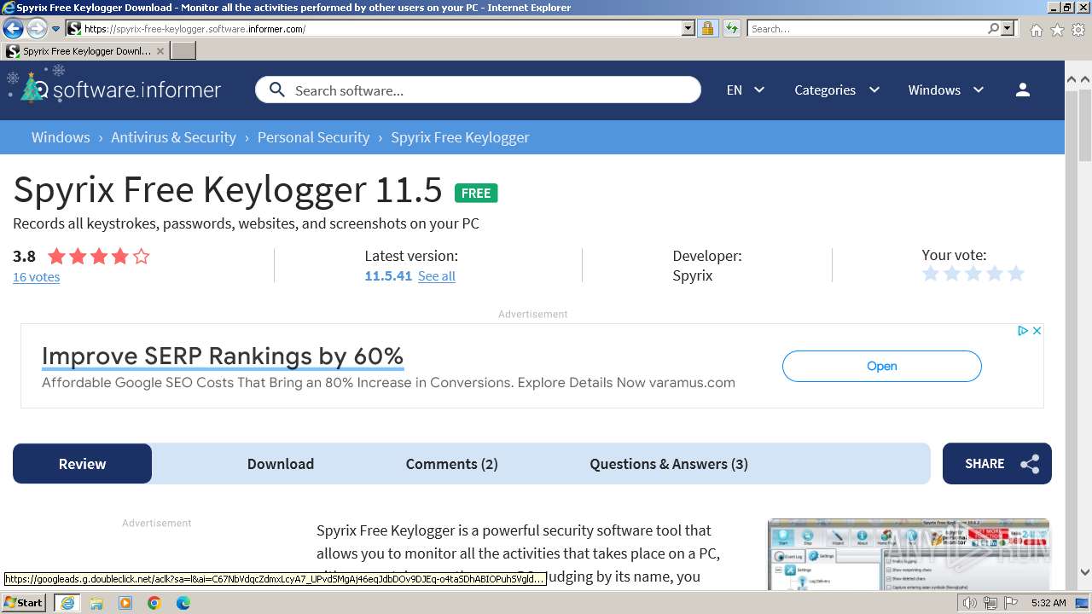Click the green FREE badge
Viewport: 1092px width, 614px height.
pos(476,193)
